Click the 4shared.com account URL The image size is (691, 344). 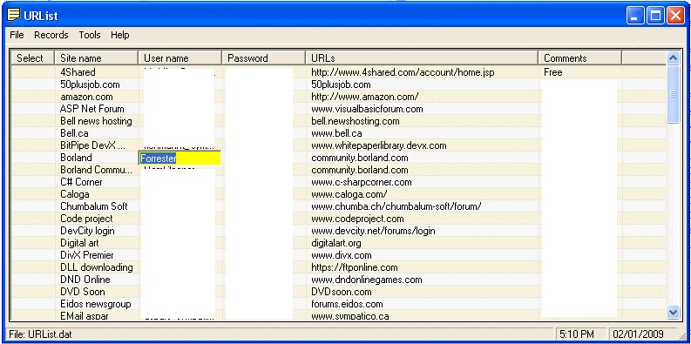point(403,71)
